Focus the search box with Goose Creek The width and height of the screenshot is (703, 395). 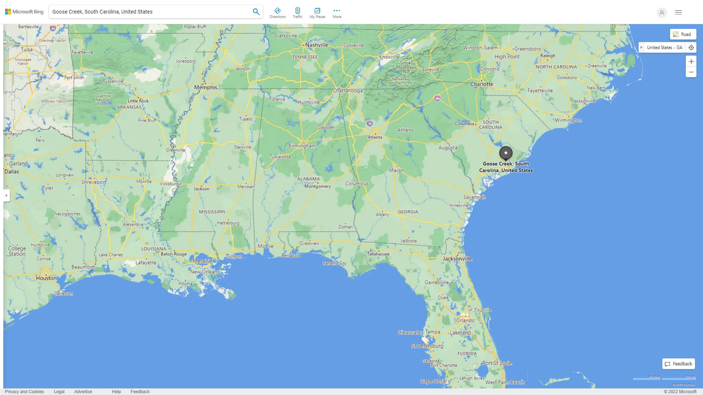click(x=149, y=12)
